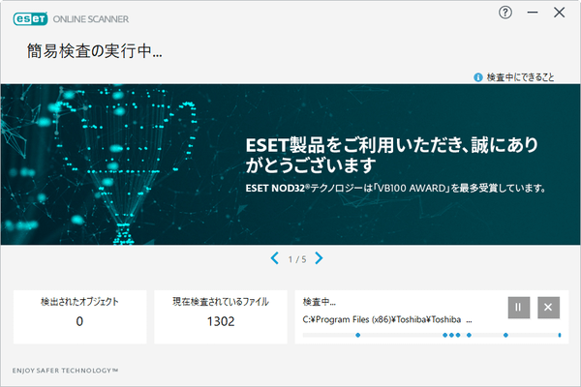Click the scanned path C:¥Program Files (x86)¥Toshiba
Screen dimensions: 581x387
387,319
